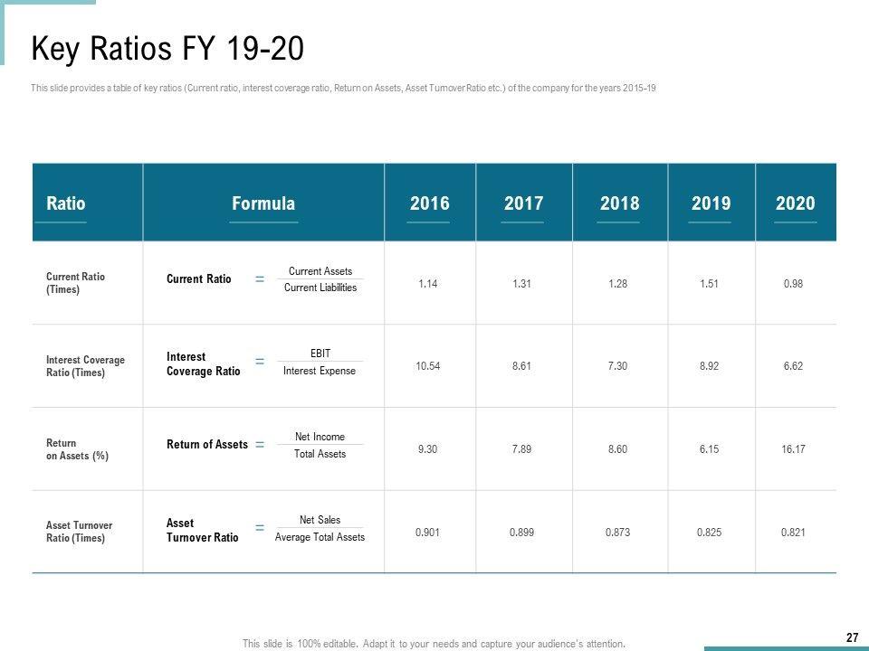The height and width of the screenshot is (651, 869).
Task: Click the slide title Key Ratios FY 19-20
Action: 167,49
